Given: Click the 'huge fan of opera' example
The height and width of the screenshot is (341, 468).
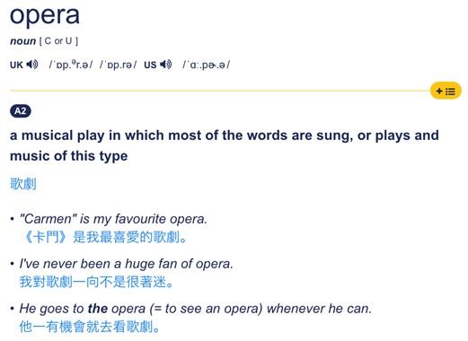Looking at the screenshot, I should (x=126, y=264).
